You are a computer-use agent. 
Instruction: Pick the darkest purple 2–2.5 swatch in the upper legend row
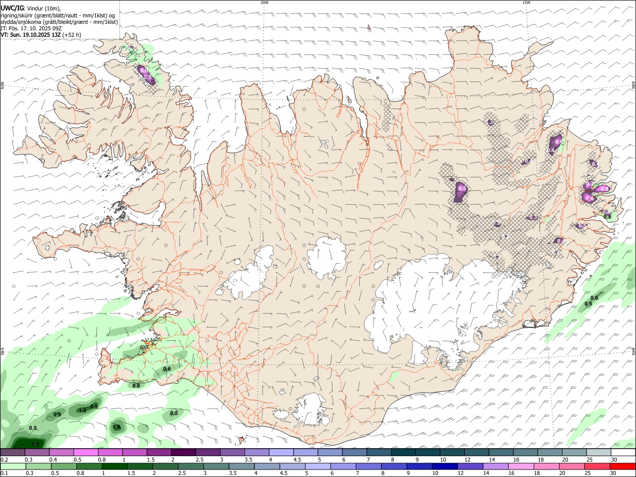[x=183, y=453]
